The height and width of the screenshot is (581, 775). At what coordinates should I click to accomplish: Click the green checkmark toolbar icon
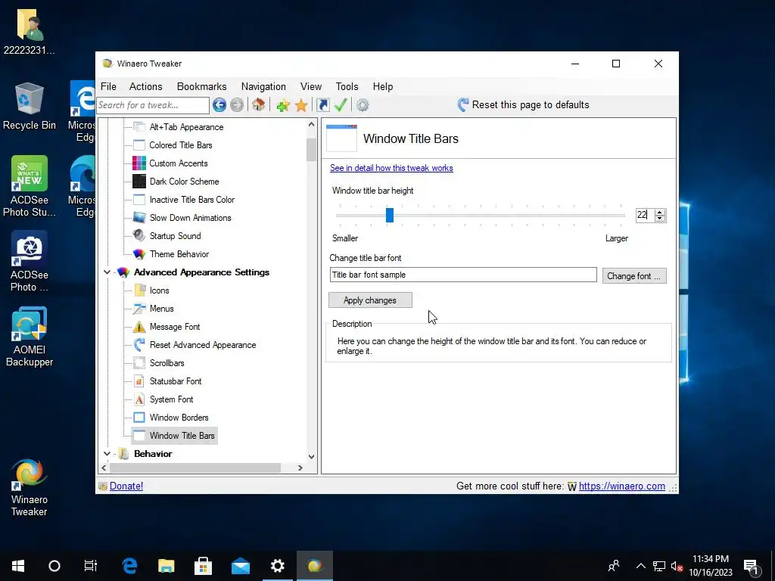pyautogui.click(x=341, y=104)
